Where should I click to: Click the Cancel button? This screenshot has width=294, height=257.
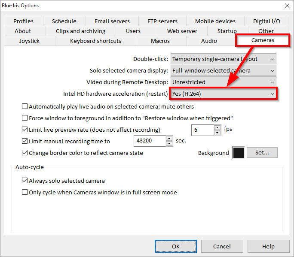222,246
